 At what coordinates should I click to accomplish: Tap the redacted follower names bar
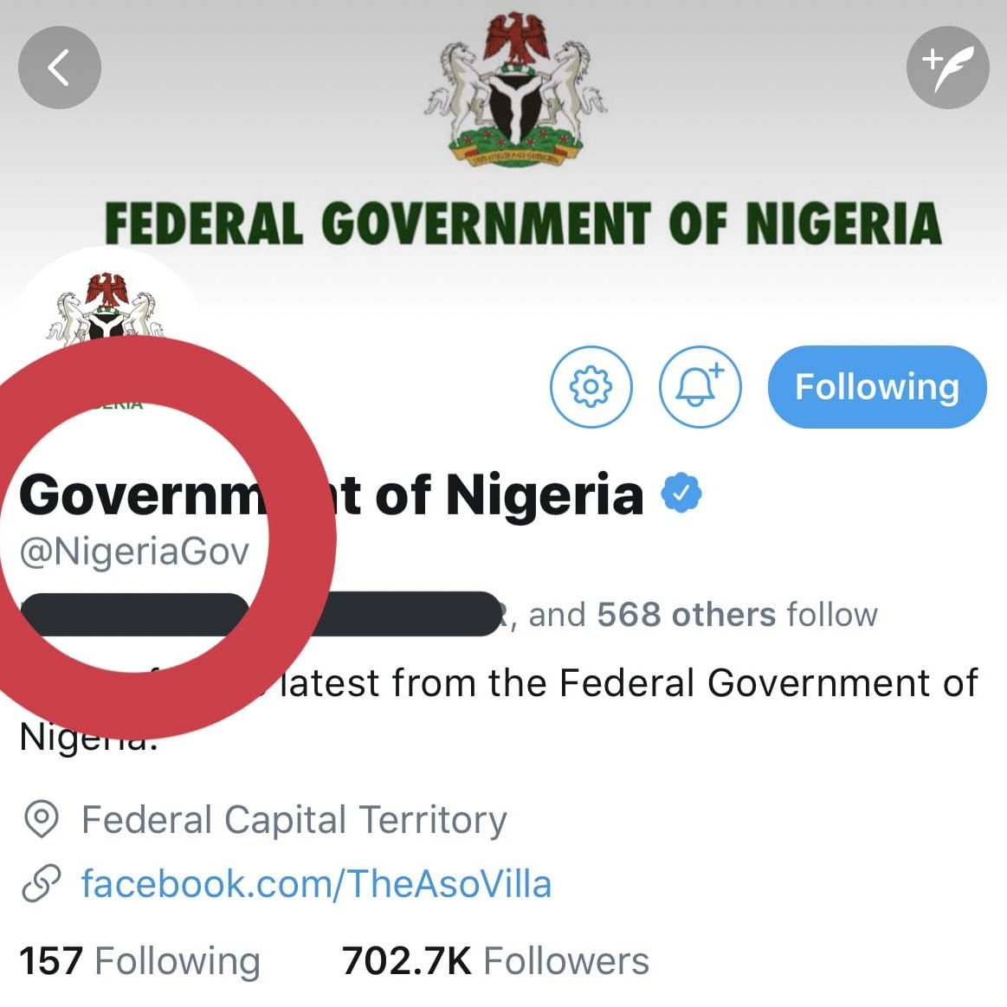click(260, 615)
